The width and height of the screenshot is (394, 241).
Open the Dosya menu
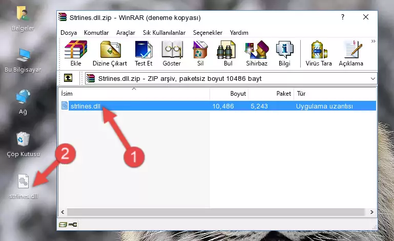[69, 33]
